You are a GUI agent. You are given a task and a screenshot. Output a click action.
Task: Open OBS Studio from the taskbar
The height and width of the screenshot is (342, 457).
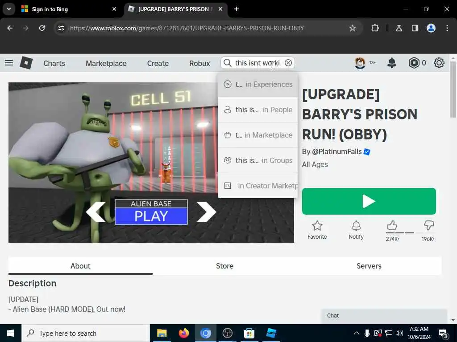(227, 333)
